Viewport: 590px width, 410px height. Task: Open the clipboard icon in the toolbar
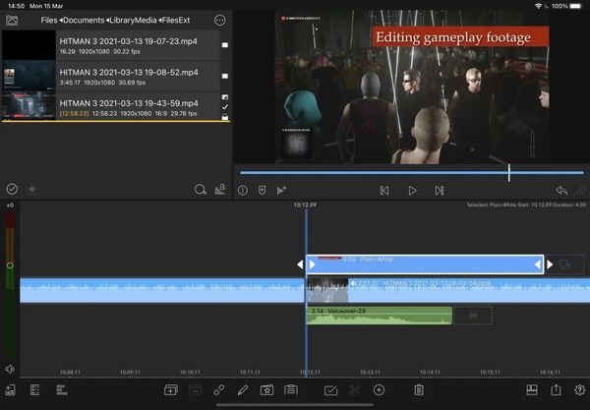[x=291, y=390]
